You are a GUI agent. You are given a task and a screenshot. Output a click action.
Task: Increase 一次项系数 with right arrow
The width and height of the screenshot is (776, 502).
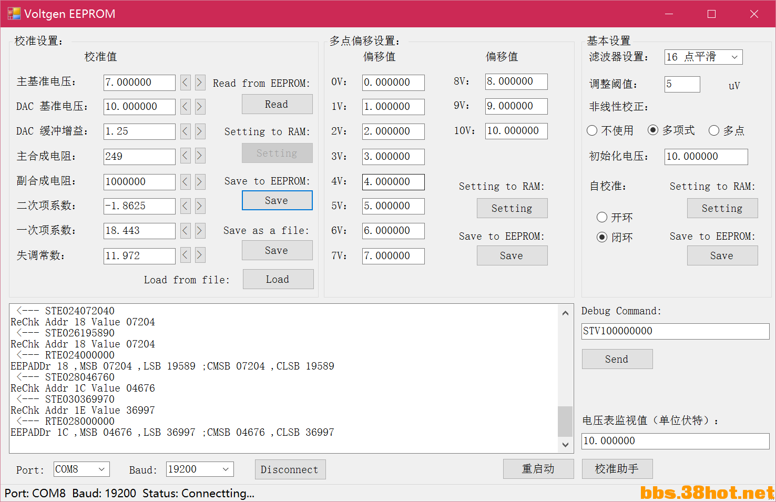[200, 230]
